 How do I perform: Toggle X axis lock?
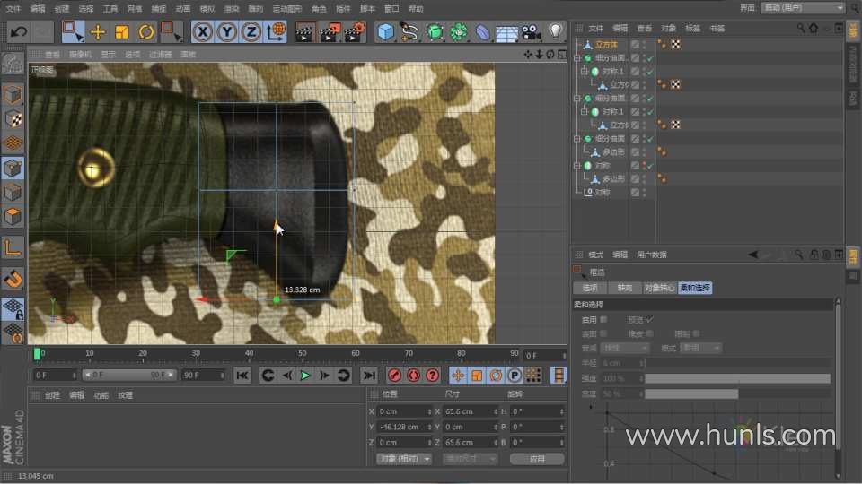click(x=203, y=32)
